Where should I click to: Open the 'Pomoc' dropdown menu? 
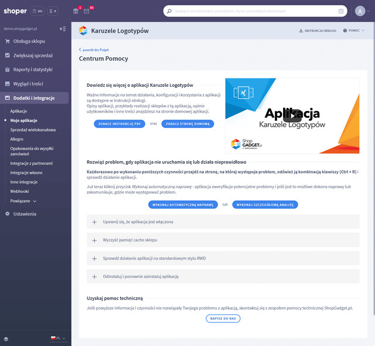pyautogui.click(x=354, y=30)
